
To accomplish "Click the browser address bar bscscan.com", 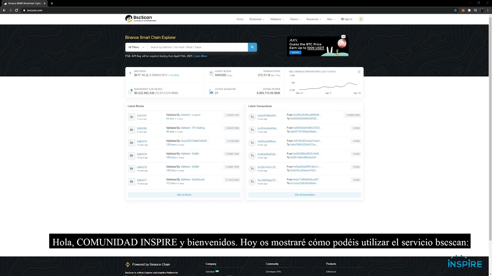I will 35,10.
